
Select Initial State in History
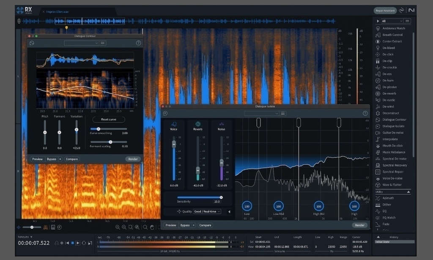click(x=395, y=242)
